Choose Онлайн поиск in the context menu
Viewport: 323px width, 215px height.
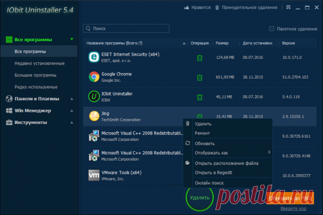point(228,183)
